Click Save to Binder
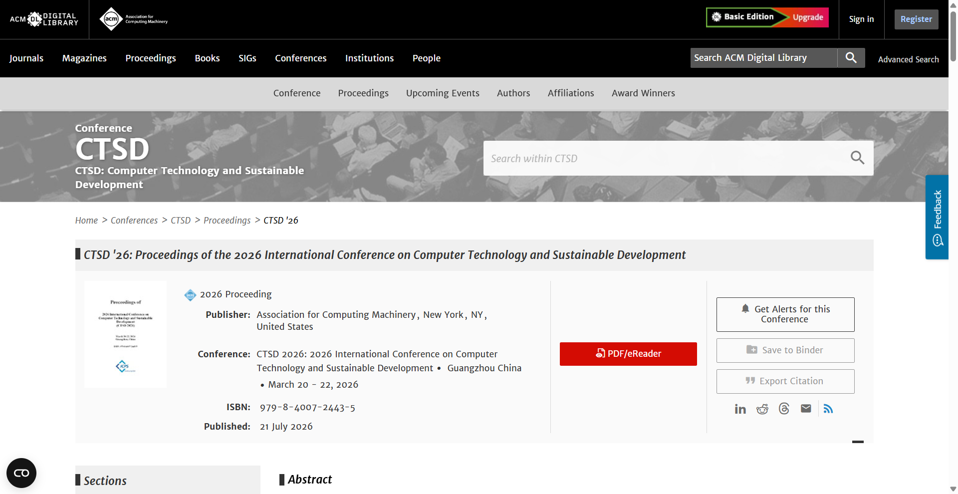The height and width of the screenshot is (494, 958). click(785, 350)
